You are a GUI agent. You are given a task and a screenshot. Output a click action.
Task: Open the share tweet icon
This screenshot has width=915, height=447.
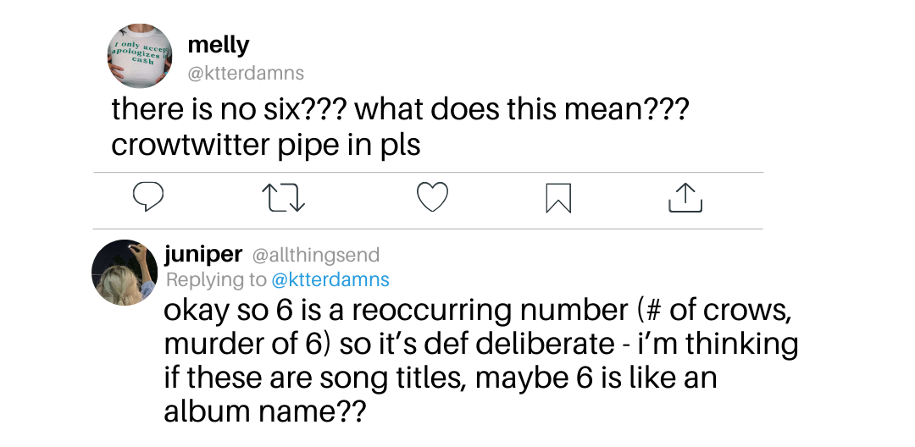pyautogui.click(x=685, y=197)
